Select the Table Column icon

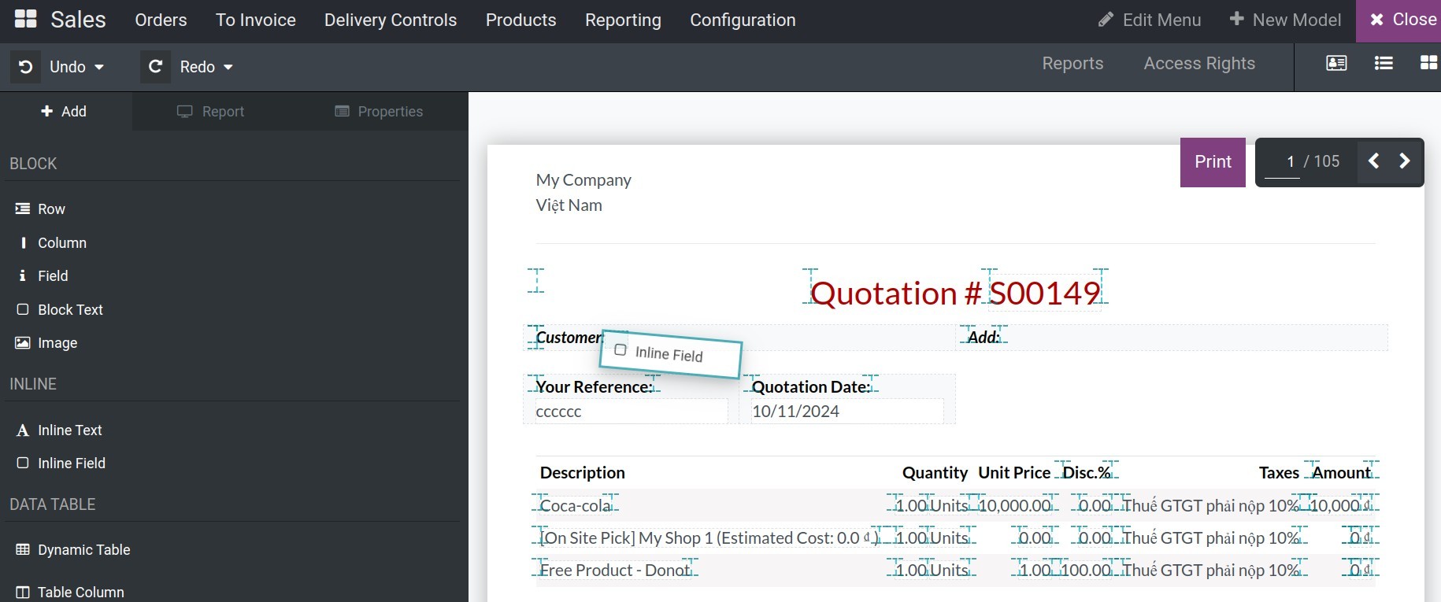pyautogui.click(x=23, y=593)
